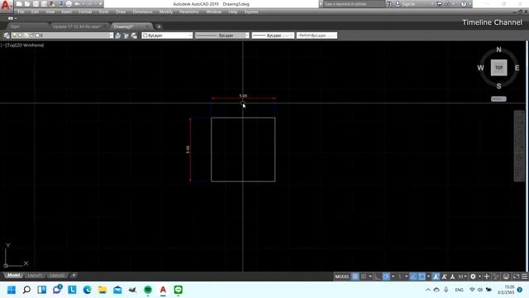Switch to the Layout1 tab
The image size is (529, 298).
click(x=35, y=276)
